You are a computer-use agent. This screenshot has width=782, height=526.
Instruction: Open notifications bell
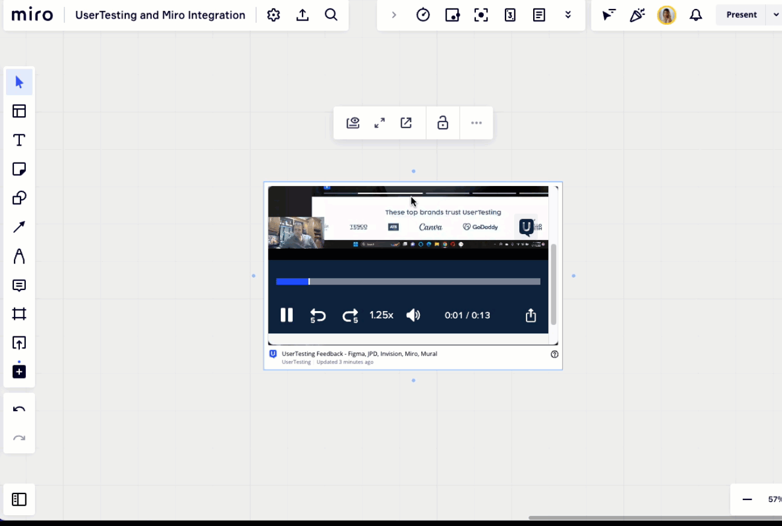point(696,15)
